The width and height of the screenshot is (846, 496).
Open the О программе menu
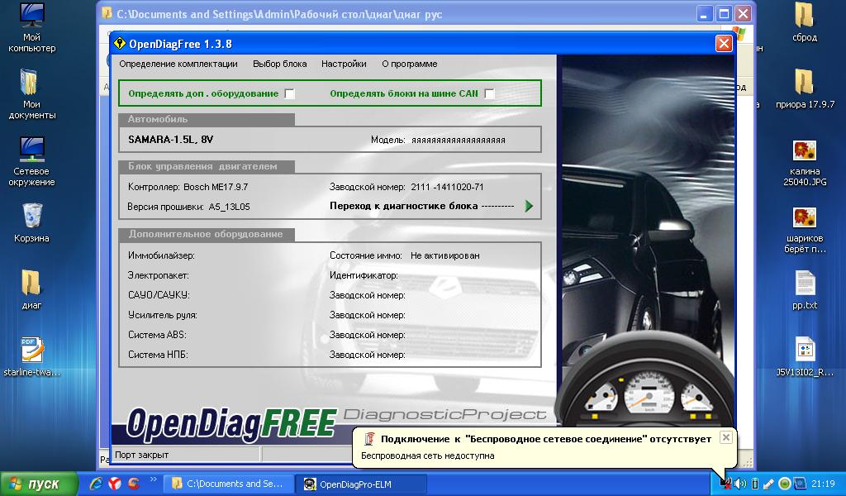(x=410, y=64)
